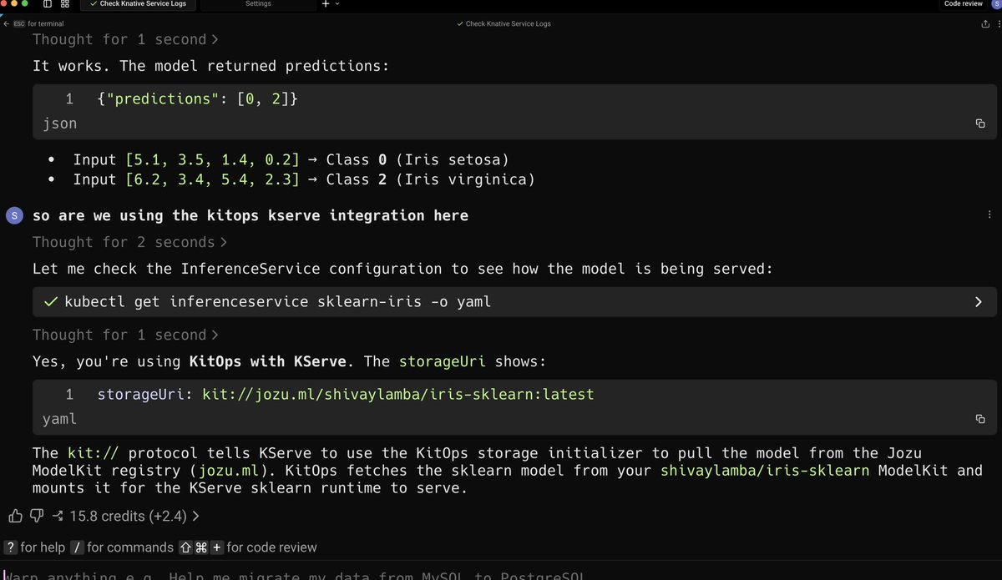Switch to Check Knative Service Logs tab
The height and width of the screenshot is (580, 1002).
(137, 4)
